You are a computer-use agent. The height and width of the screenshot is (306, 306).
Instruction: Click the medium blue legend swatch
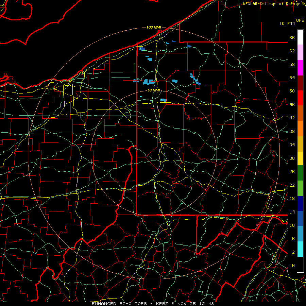(300, 219)
